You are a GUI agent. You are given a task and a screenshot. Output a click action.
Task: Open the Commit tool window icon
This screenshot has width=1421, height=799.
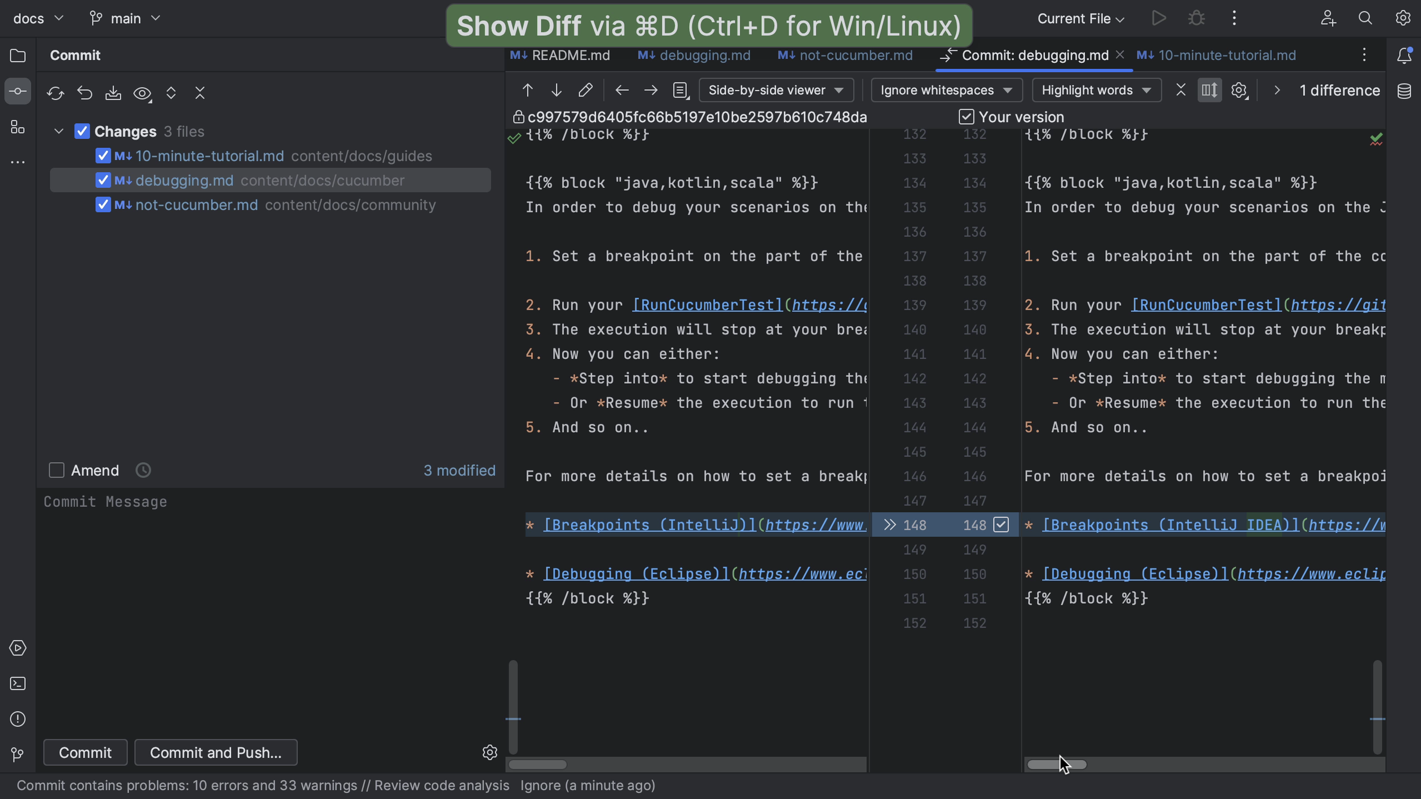coord(17,91)
